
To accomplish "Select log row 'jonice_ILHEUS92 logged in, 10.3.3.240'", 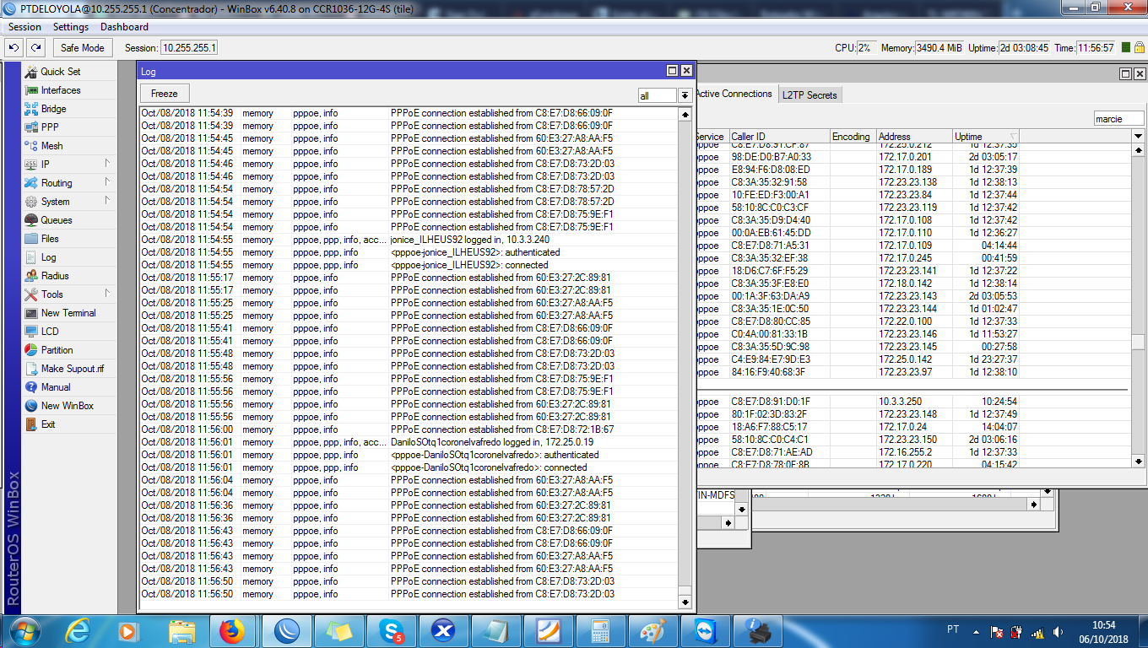I will 409,240.
